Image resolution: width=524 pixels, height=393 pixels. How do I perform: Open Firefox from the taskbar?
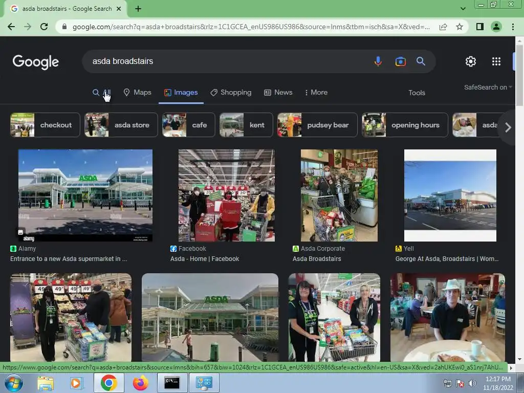140,383
